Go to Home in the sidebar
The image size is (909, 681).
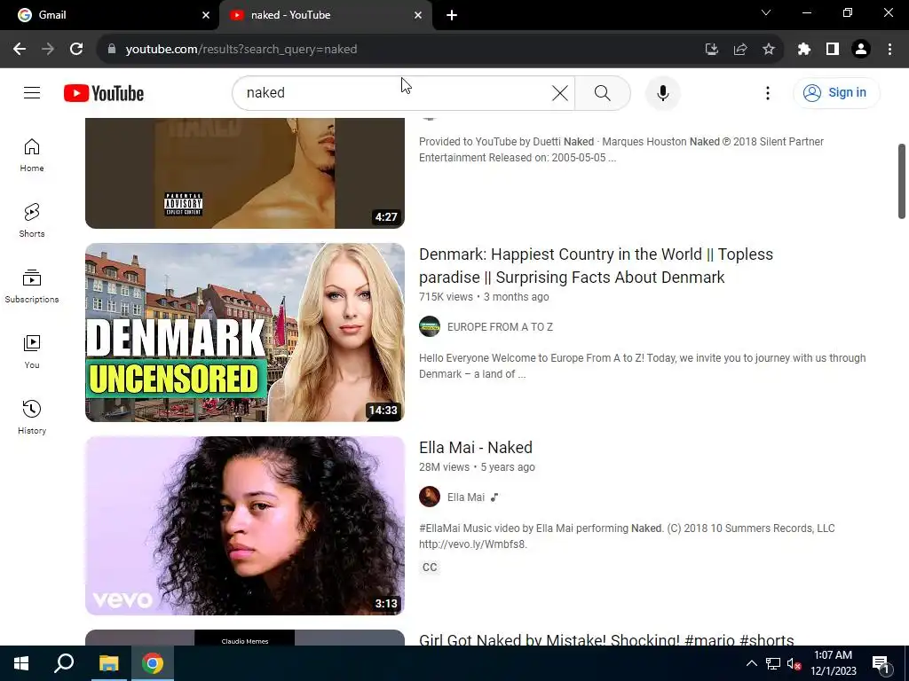32,155
